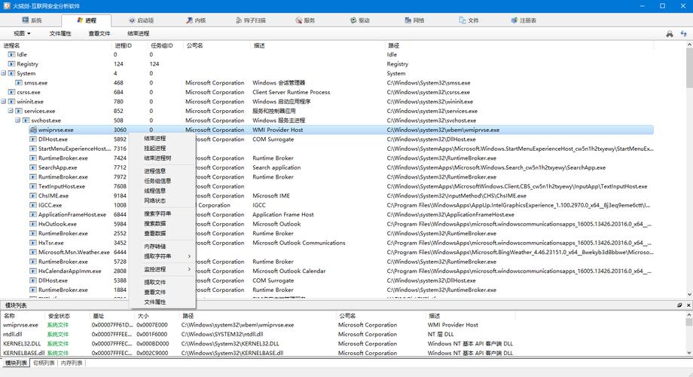Click the 查看文件 toolbar button
693x377 pixels.
point(99,33)
